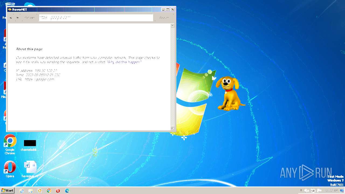Close the RoverNET window
This screenshot has width=345, height=194.
click(x=172, y=9)
